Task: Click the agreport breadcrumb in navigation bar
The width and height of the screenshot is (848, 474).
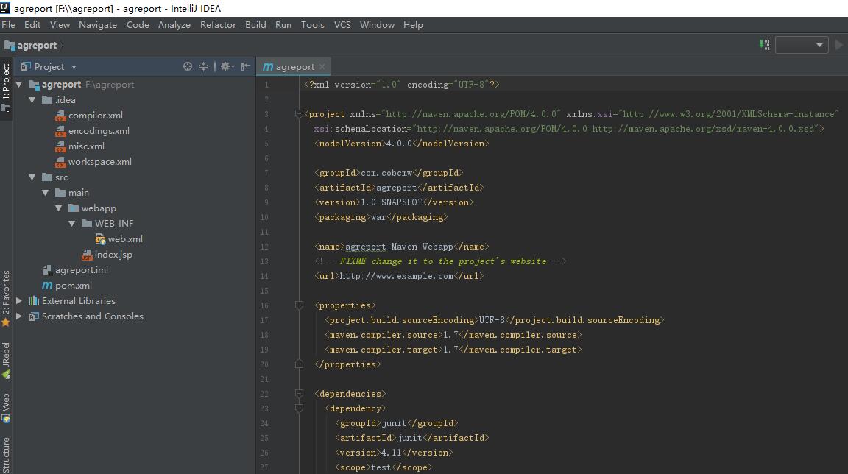Action: (37, 45)
